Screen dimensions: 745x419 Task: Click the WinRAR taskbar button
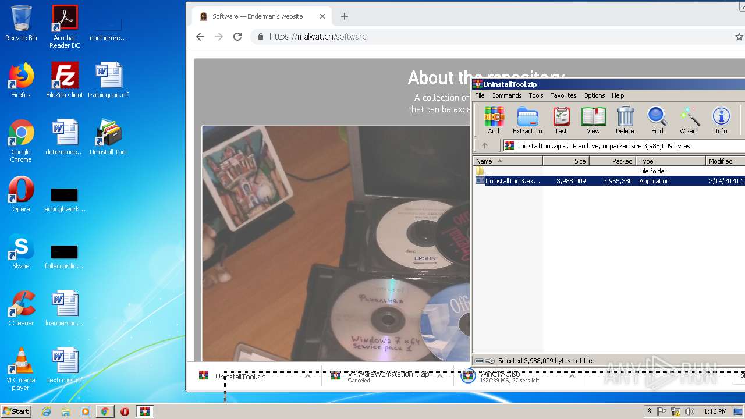(145, 411)
